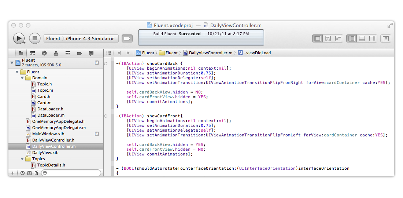Click the Run button in toolbar
The image size is (403, 198).
coord(19,38)
